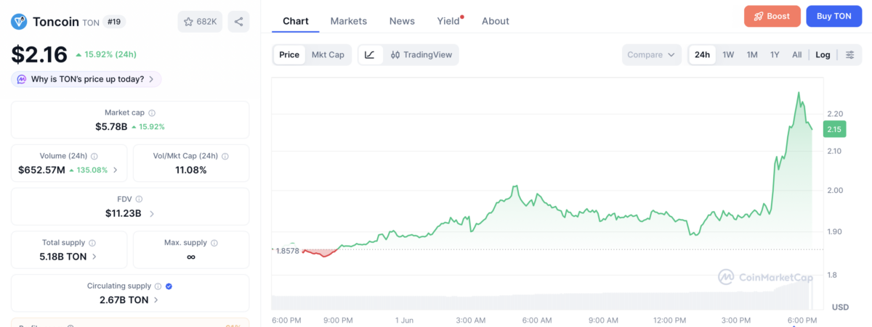Click the Vol/Mkt Cap info icon
This screenshot has height=327, width=872.
coord(225,156)
